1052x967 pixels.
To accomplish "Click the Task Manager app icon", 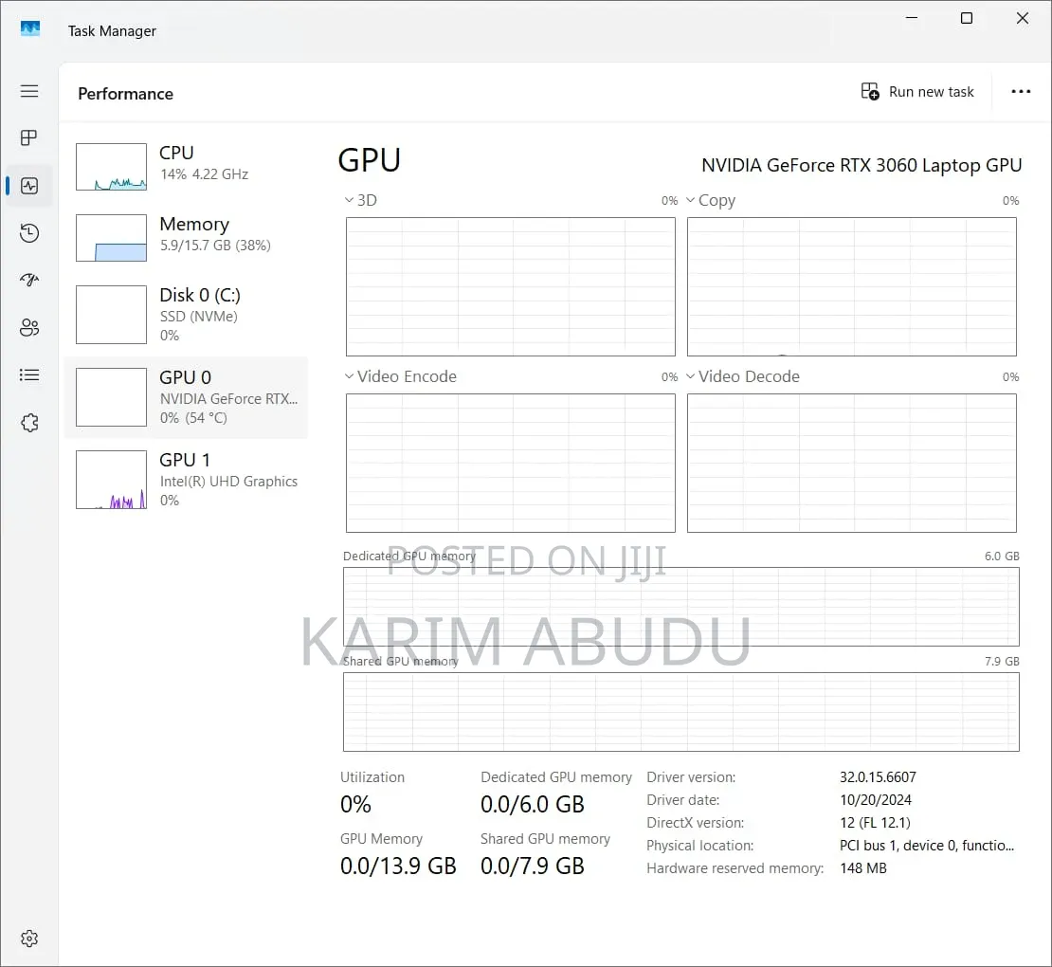I will [30, 29].
